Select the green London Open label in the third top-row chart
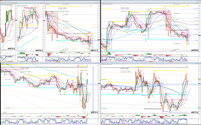 click(x=64, y=12)
